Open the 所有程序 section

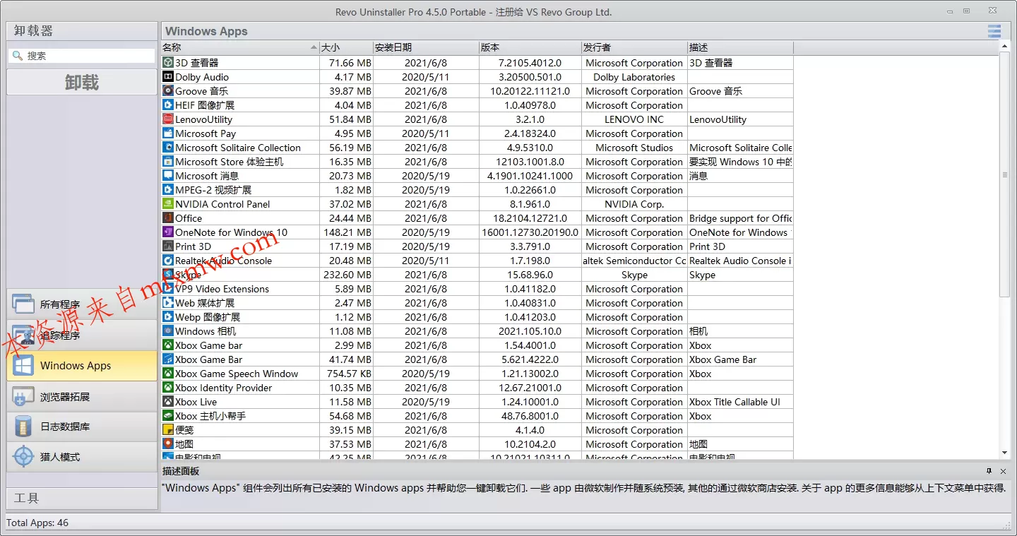click(x=82, y=304)
